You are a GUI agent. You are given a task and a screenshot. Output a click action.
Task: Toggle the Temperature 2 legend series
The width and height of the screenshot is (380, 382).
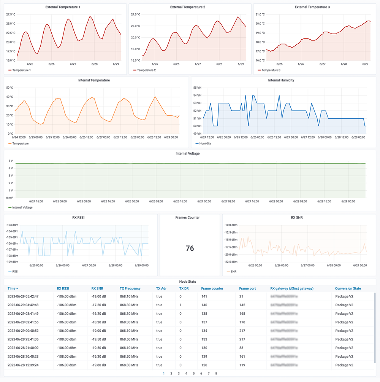(146, 70)
